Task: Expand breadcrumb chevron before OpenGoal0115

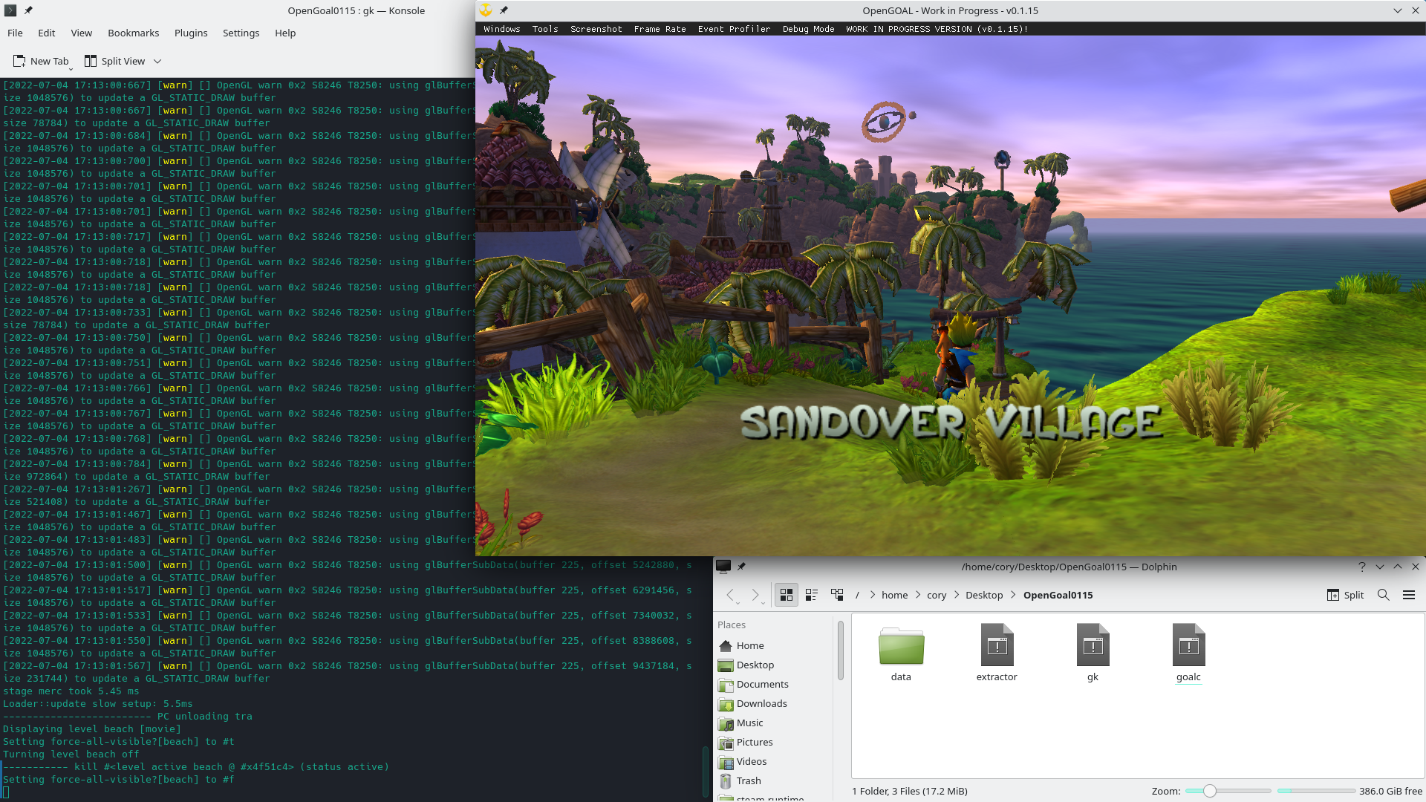Action: tap(1013, 595)
